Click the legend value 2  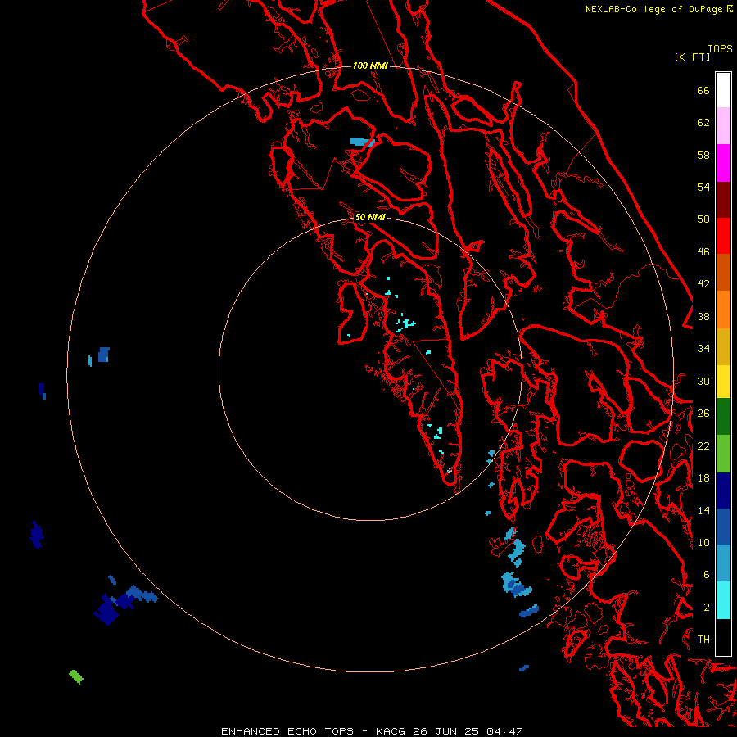(707, 608)
